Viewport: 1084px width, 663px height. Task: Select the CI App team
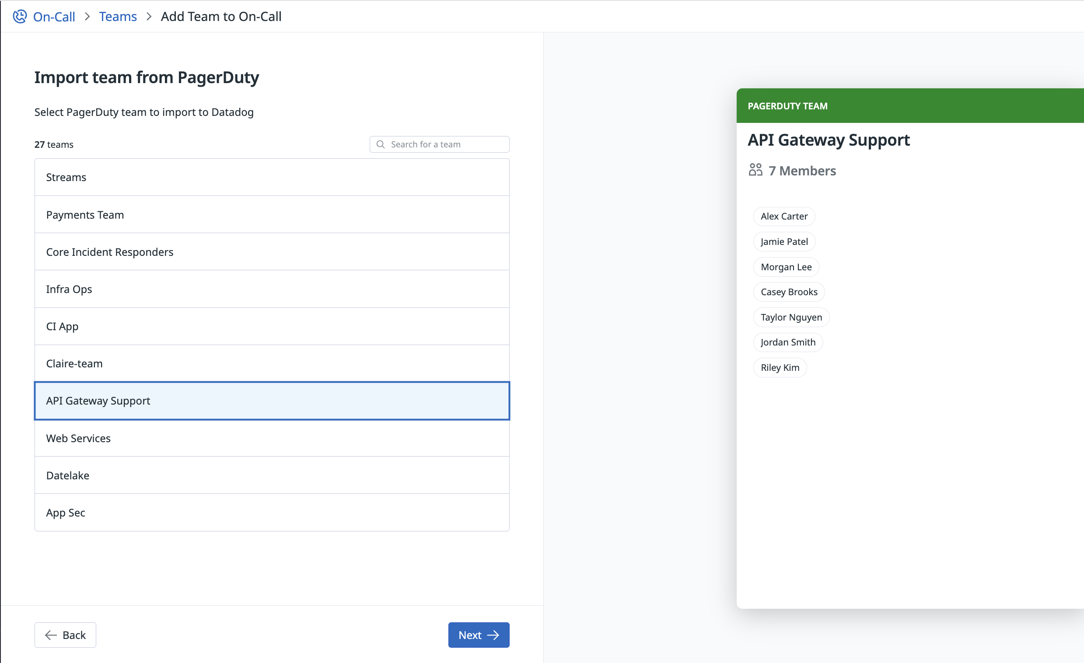[x=272, y=326]
